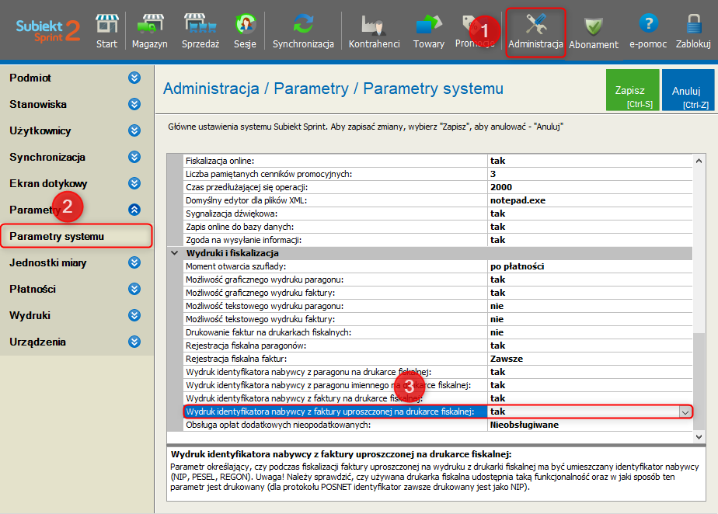Open the Kontrahenci module
This screenshot has width=718, height=514.
tap(374, 31)
